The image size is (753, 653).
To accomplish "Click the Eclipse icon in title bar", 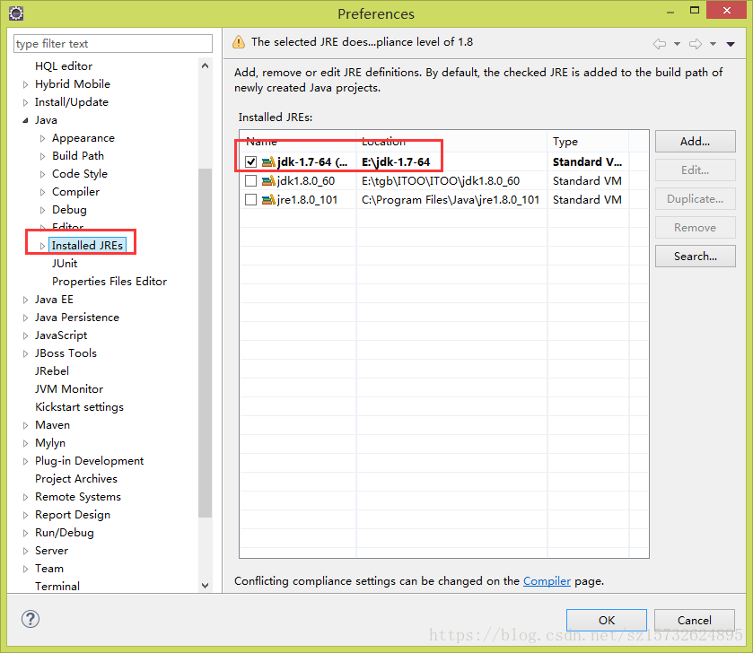I will tap(16, 13).
